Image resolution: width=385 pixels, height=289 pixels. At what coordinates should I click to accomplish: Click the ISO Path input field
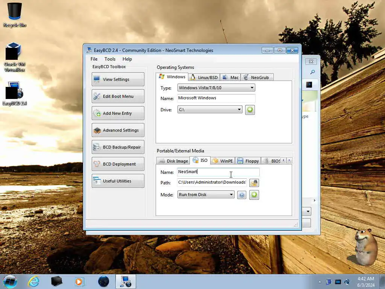tap(212, 183)
